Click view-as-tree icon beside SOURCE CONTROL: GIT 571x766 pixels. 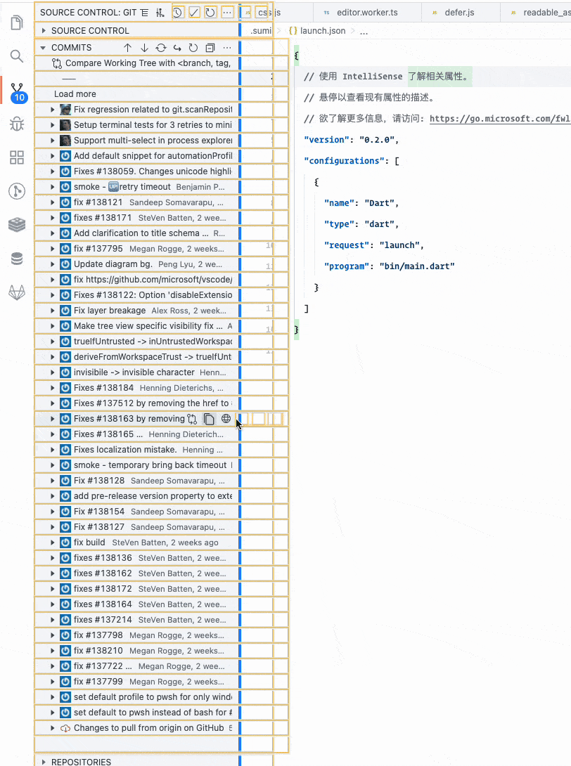(144, 13)
